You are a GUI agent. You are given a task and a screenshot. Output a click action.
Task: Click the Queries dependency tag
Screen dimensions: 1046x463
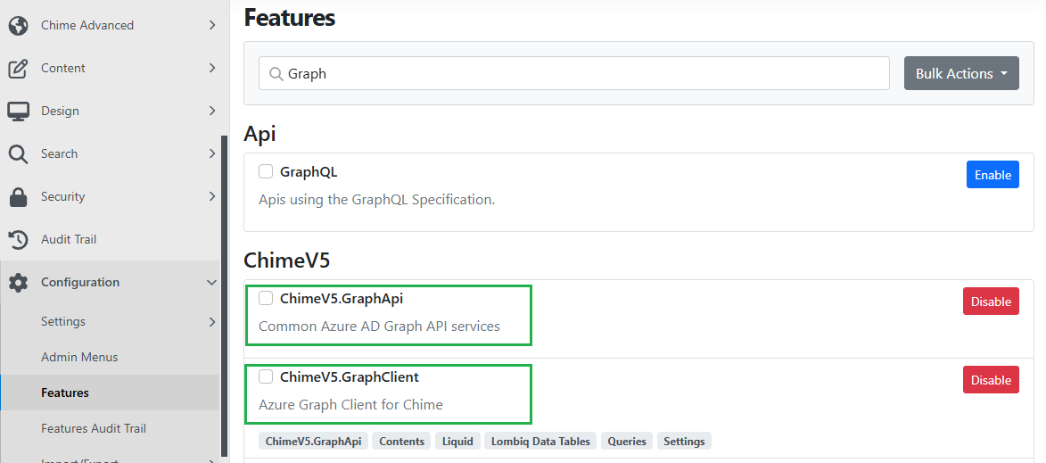(627, 441)
